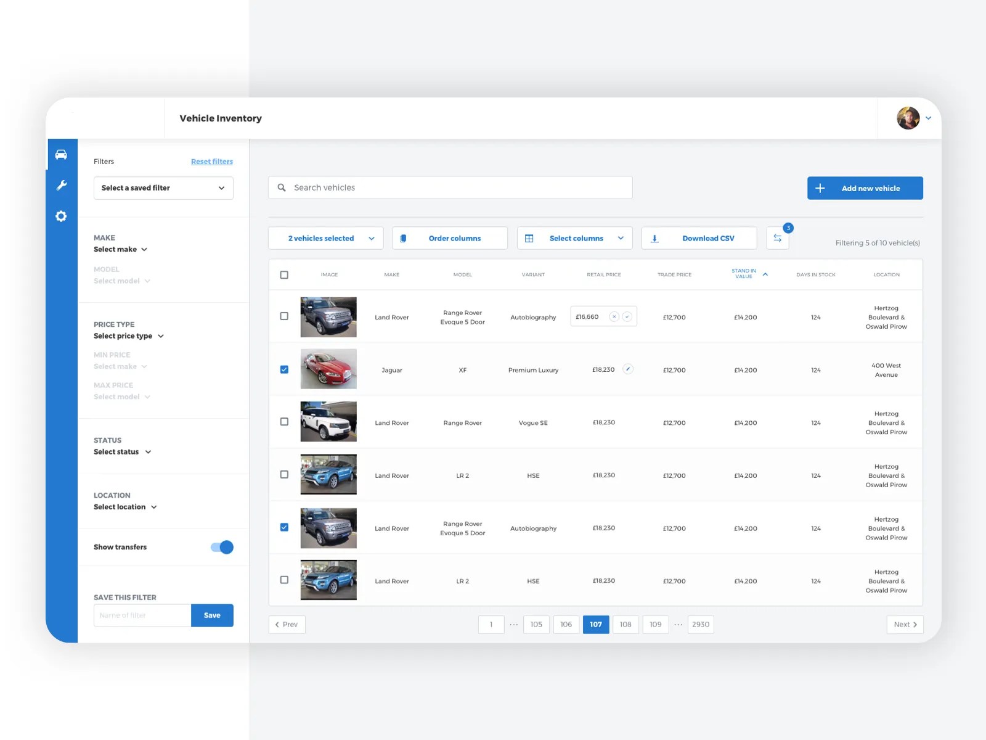The height and width of the screenshot is (740, 986).
Task: Expand the Select status dropdown
Action: 123,452
